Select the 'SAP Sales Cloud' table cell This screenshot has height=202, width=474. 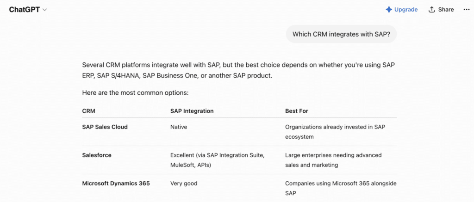(105, 127)
